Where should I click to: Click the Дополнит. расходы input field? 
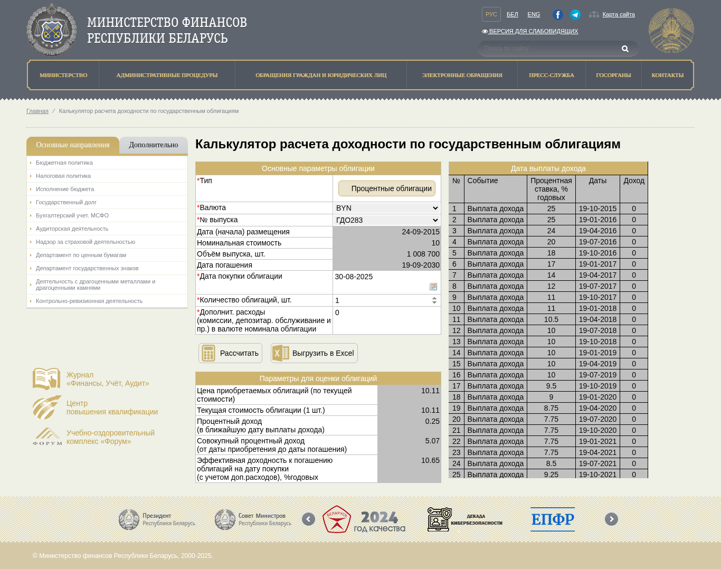pos(387,312)
